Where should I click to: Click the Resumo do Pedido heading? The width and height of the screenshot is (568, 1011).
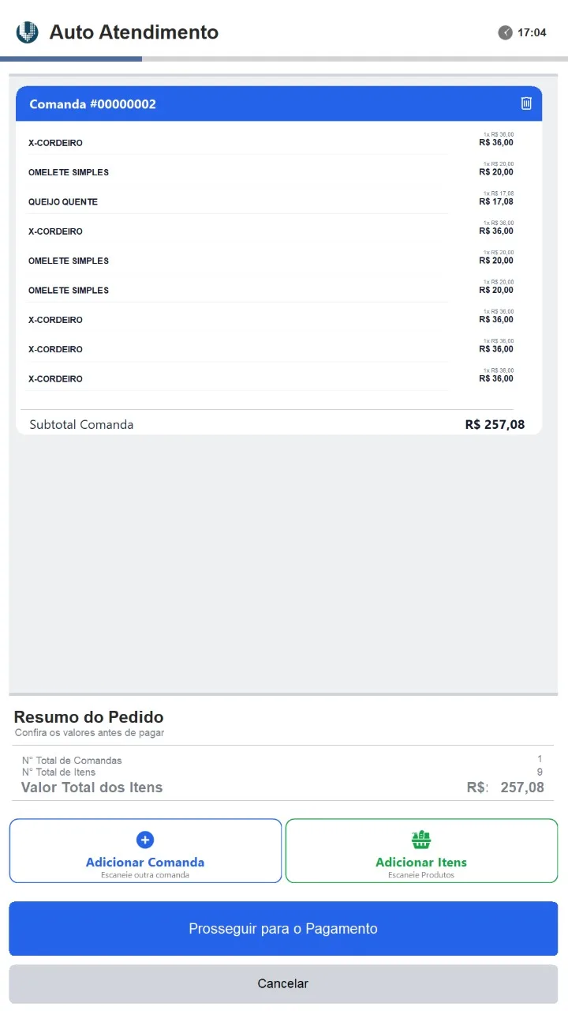(x=88, y=717)
